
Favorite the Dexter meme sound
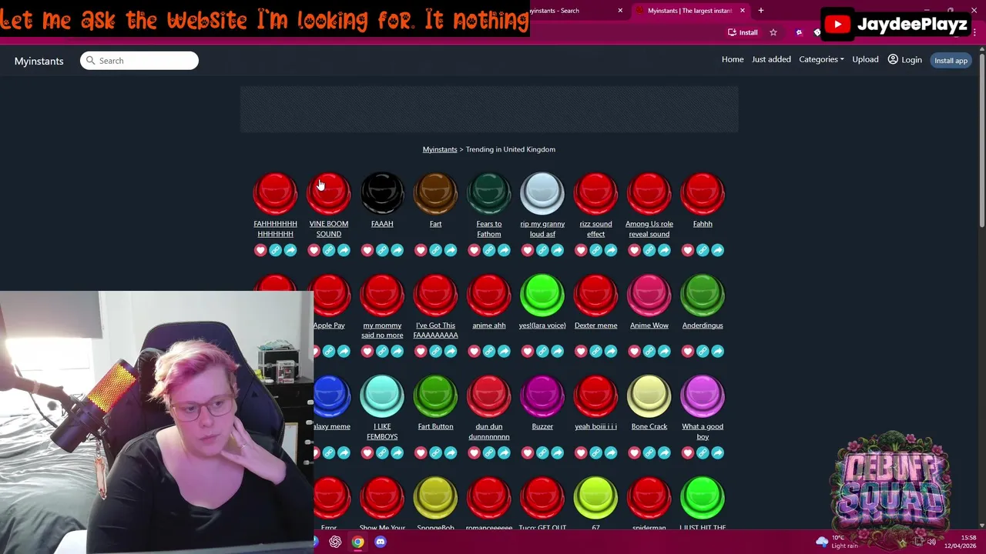tap(581, 352)
